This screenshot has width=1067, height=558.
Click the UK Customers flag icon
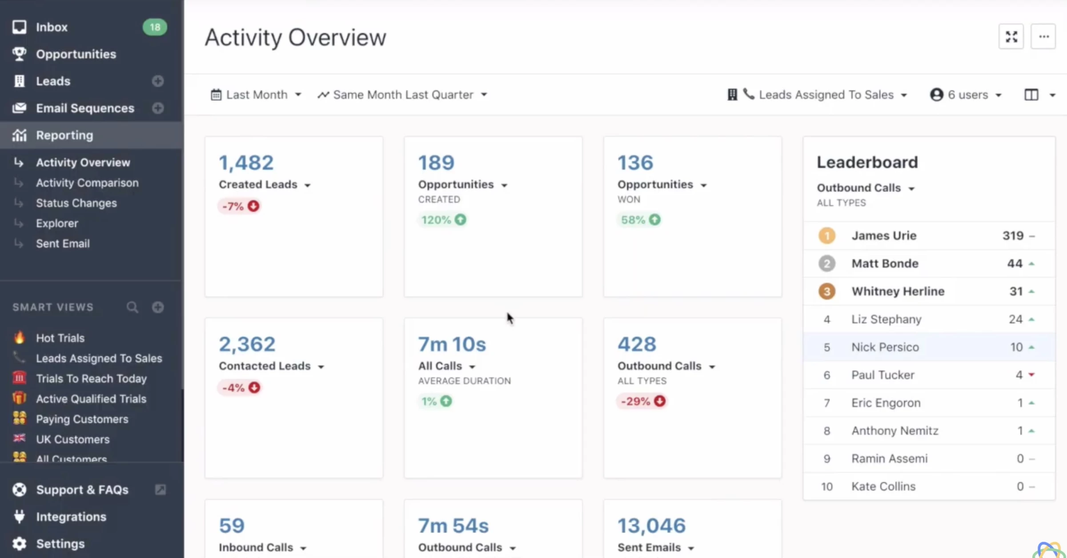click(x=19, y=438)
